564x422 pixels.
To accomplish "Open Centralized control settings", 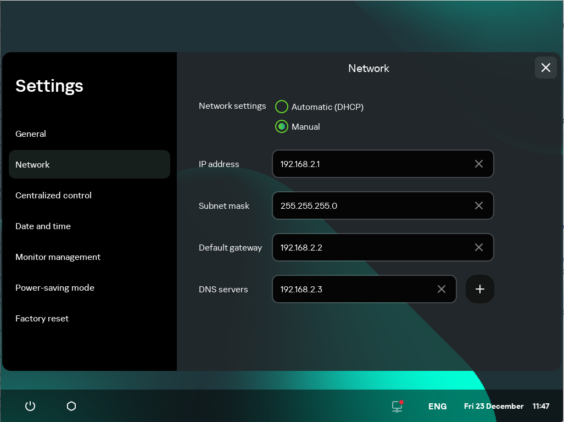I will coord(53,195).
